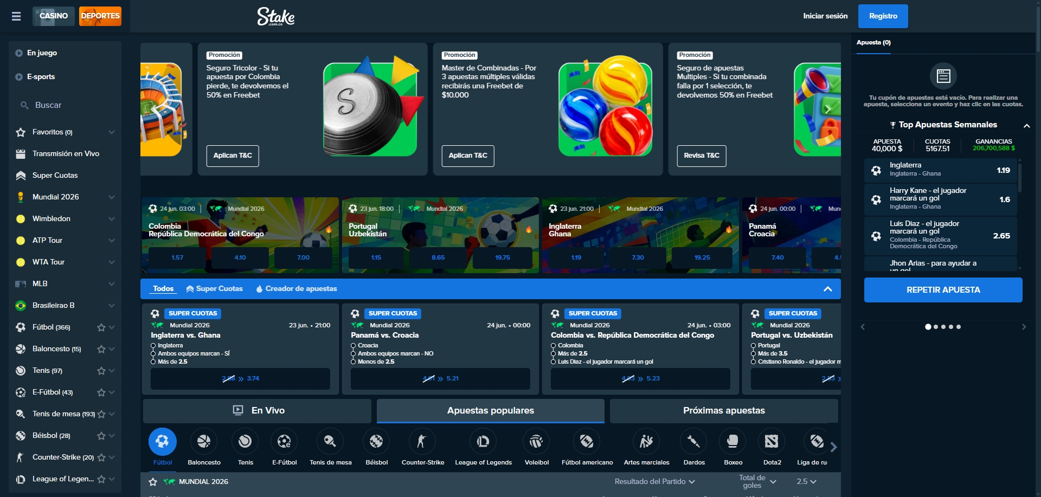This screenshot has height=497, width=1041.
Task: Click the Inglaterra vs. Ghana boosted odds 3.74
Action: [x=240, y=379]
